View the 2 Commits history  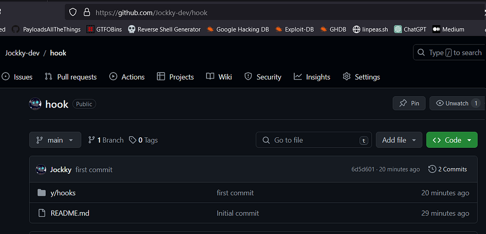(448, 169)
